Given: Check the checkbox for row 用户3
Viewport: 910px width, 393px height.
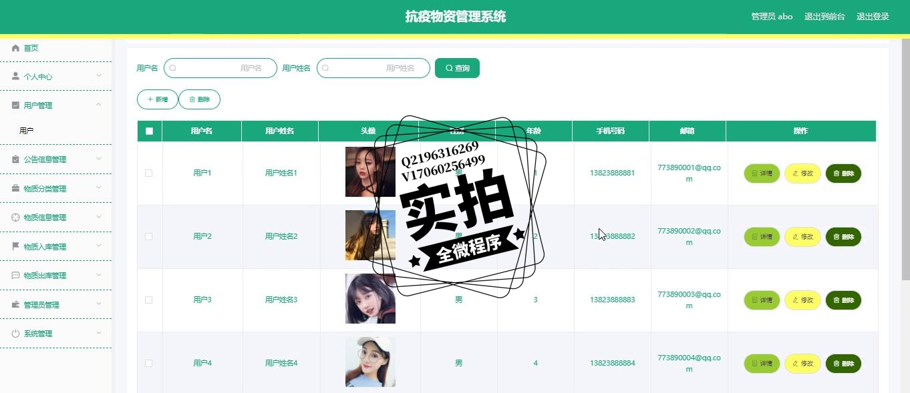Looking at the screenshot, I should click(148, 300).
